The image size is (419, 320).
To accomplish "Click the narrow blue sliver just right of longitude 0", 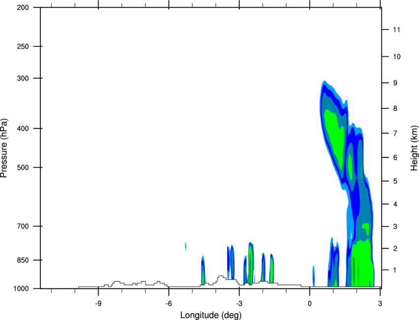I will pyautogui.click(x=314, y=276).
